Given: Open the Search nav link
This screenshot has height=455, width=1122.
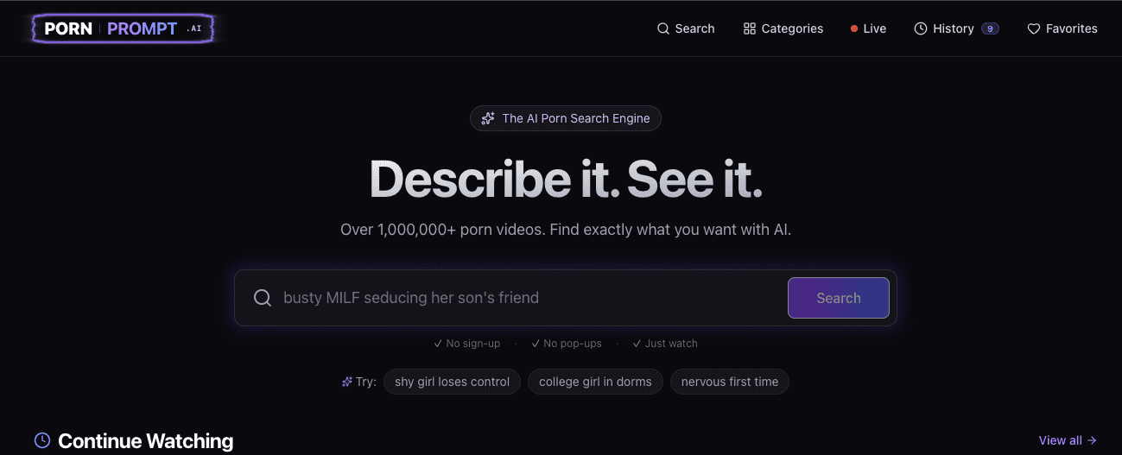Looking at the screenshot, I should (686, 28).
